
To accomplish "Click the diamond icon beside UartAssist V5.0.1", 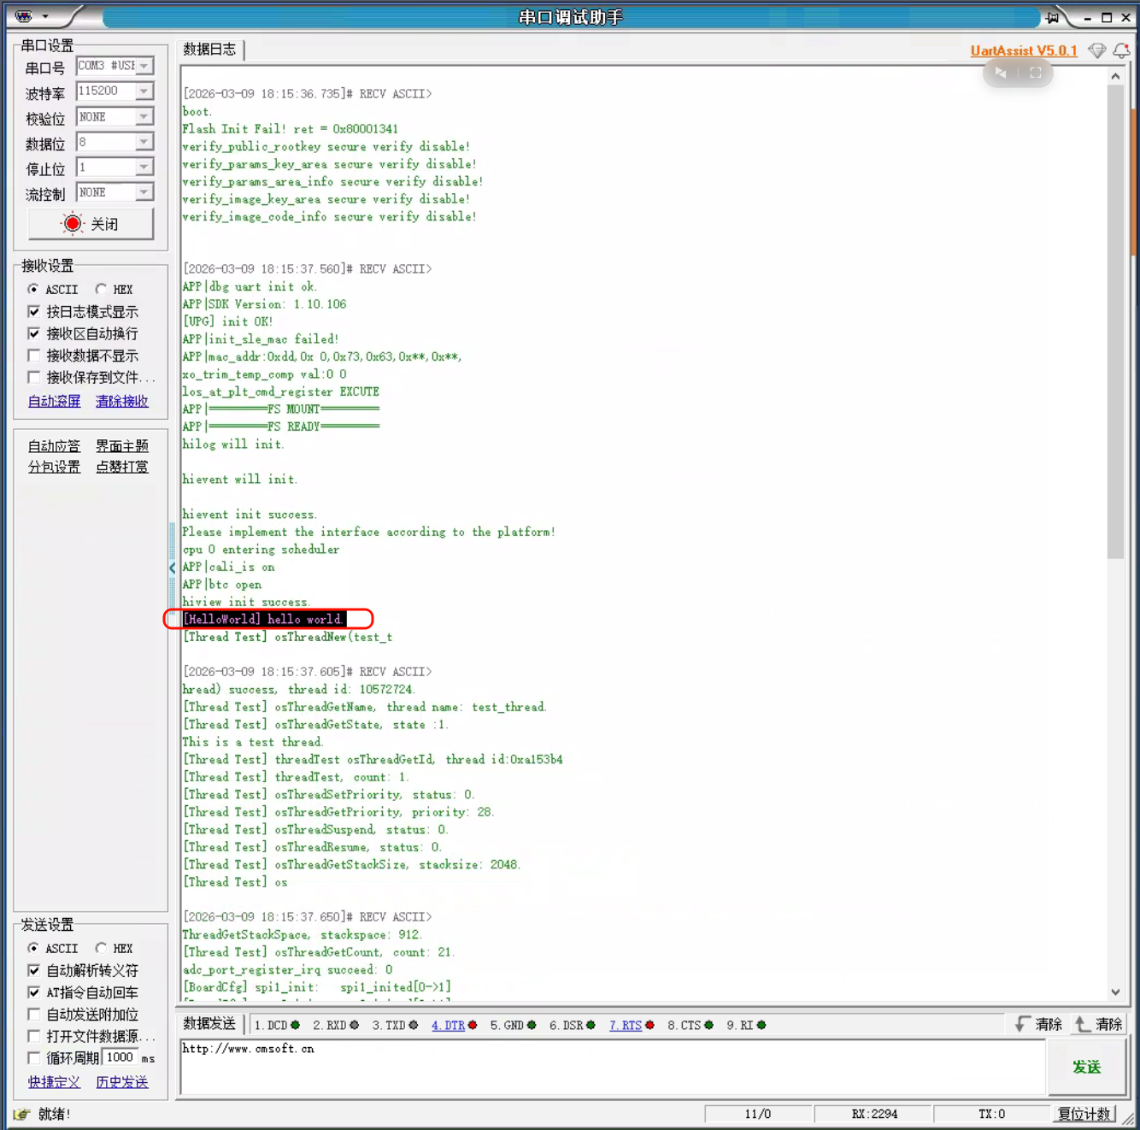I will click(x=1096, y=50).
